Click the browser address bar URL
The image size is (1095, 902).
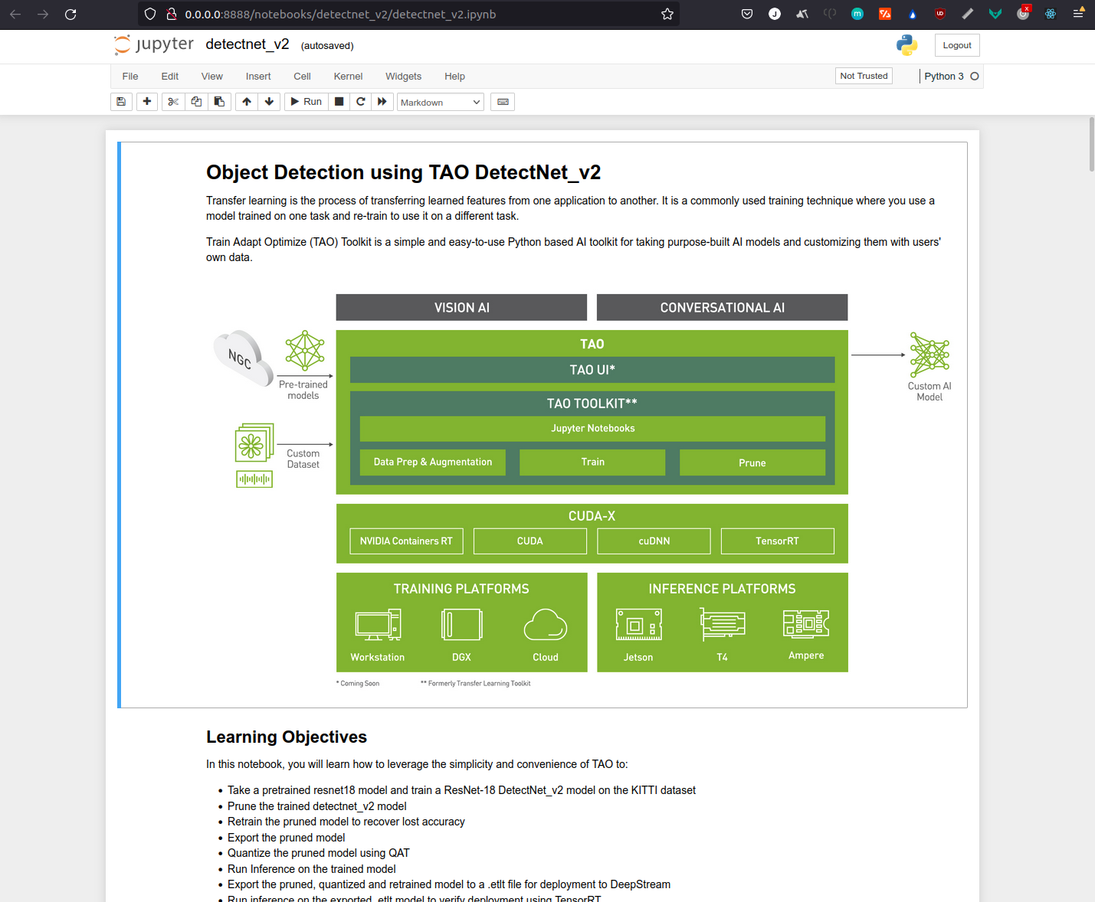[340, 14]
